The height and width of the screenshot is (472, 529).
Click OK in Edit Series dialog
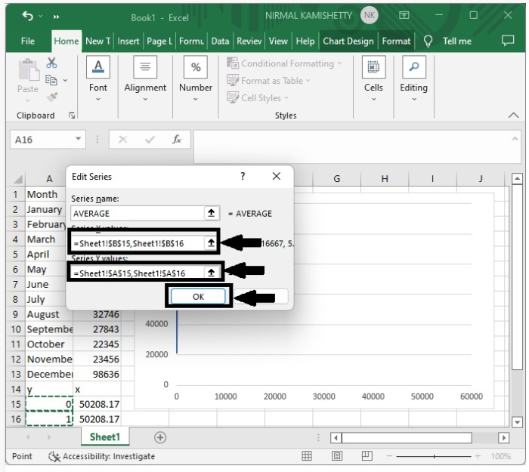198,297
